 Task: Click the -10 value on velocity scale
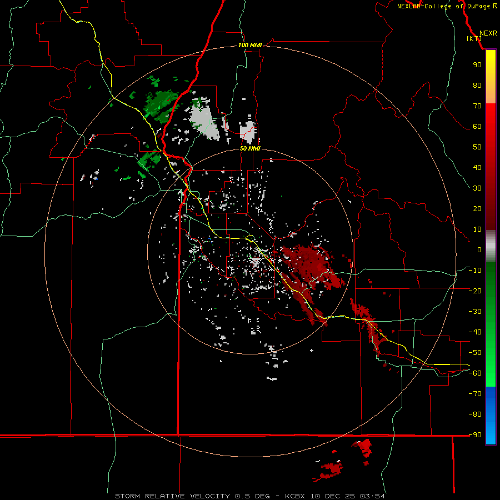tap(475, 271)
